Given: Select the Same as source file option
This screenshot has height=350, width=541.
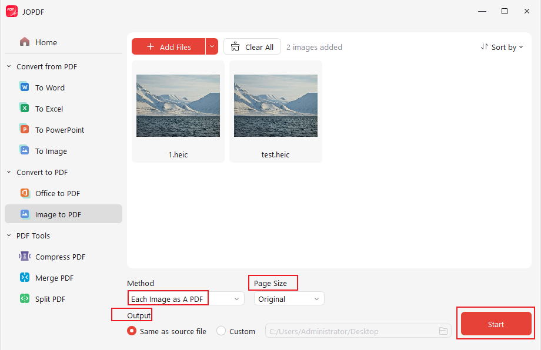Looking at the screenshot, I should [131, 331].
